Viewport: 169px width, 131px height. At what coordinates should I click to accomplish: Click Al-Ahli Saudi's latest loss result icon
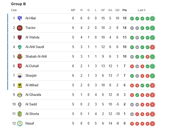(152, 47)
